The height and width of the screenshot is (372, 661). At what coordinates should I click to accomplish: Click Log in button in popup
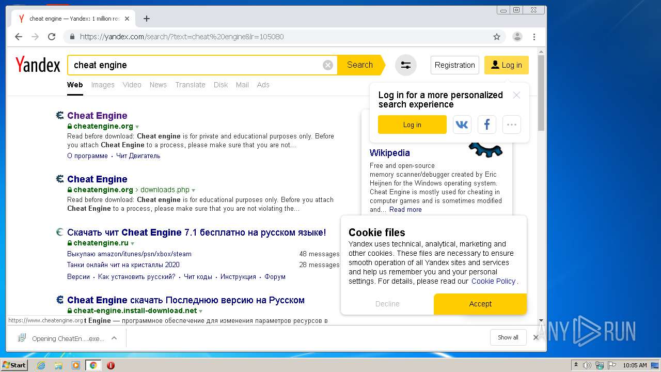[x=412, y=125]
